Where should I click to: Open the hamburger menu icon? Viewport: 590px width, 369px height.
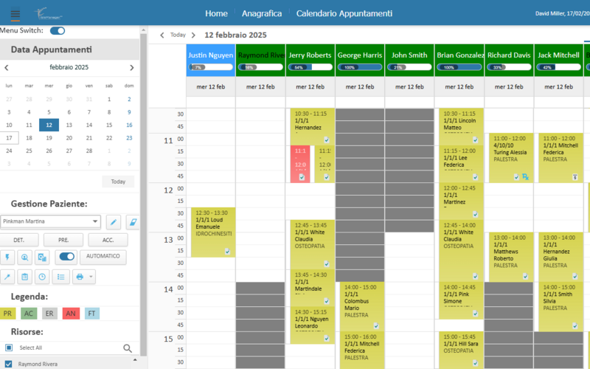point(15,13)
